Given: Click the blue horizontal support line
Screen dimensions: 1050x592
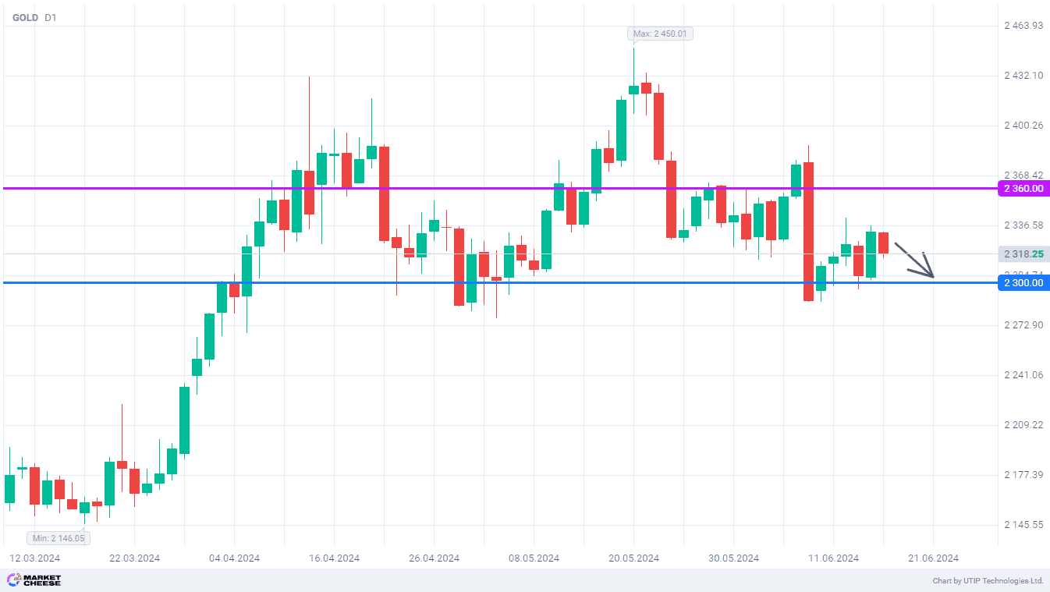Looking at the screenshot, I should [x=499, y=282].
